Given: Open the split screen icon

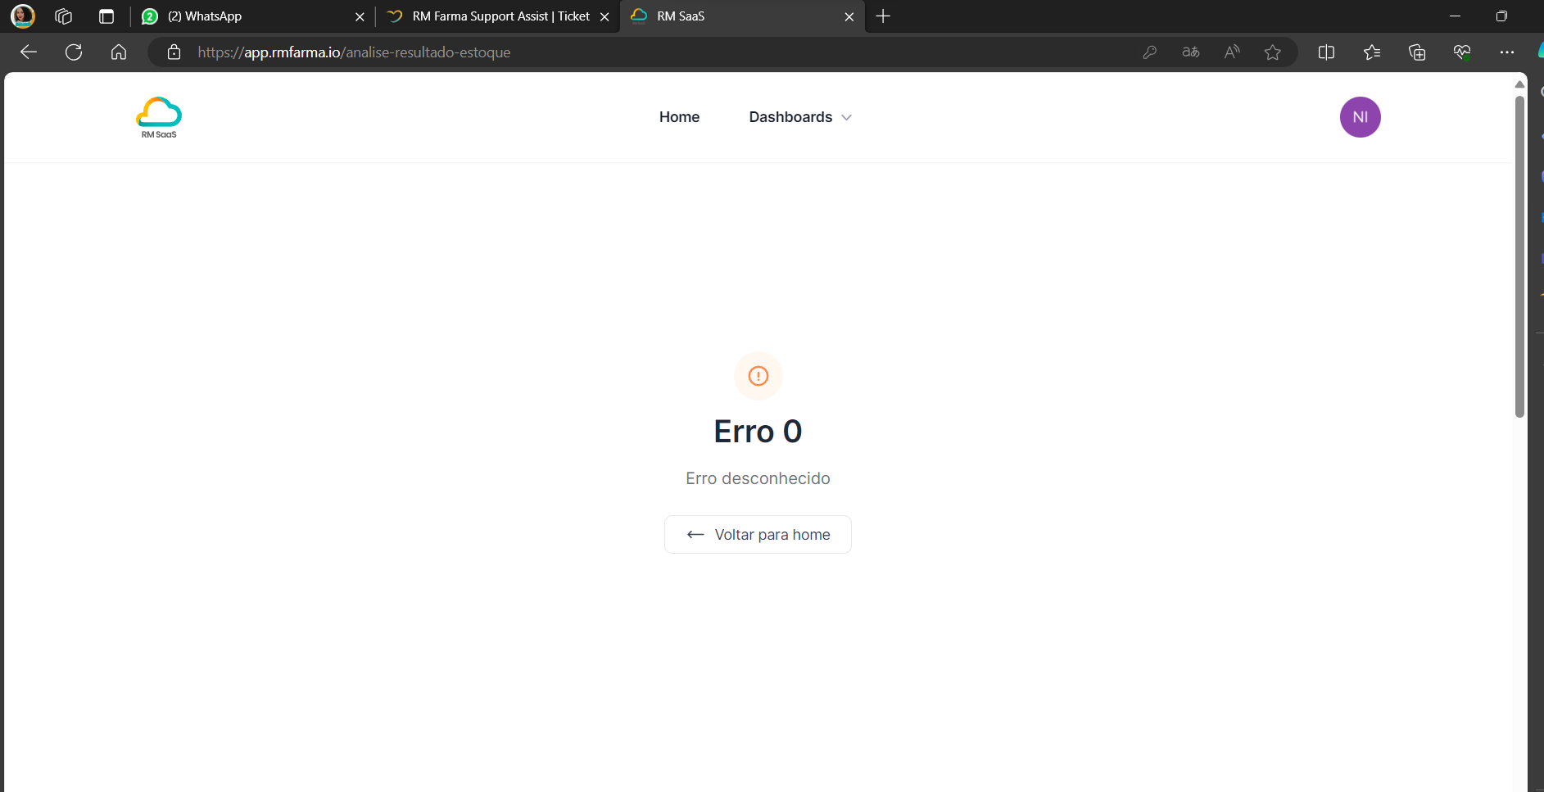Looking at the screenshot, I should [1326, 52].
